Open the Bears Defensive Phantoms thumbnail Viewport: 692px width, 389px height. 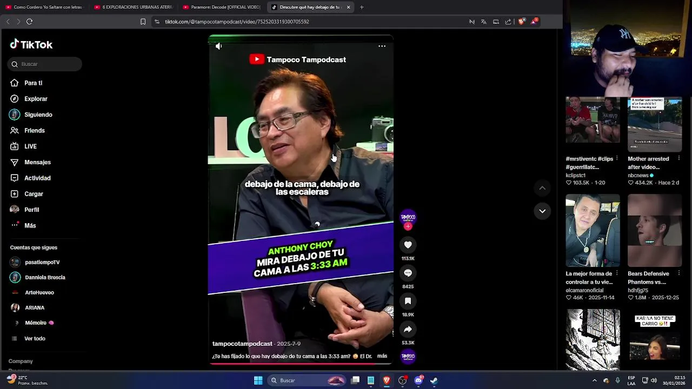[x=655, y=231]
